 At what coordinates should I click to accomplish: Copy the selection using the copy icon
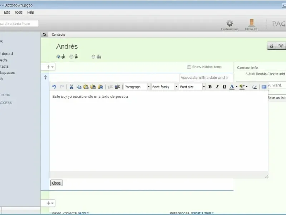pos(79,87)
